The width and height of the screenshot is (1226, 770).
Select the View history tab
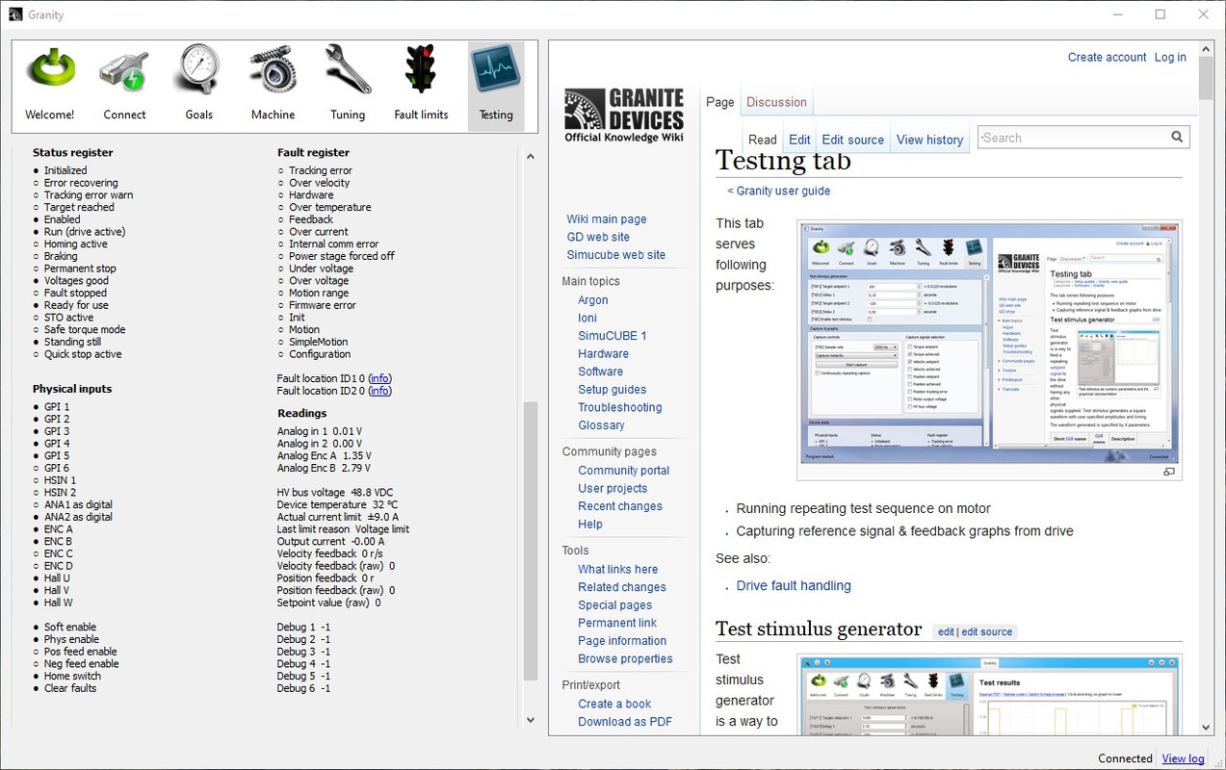[929, 140]
